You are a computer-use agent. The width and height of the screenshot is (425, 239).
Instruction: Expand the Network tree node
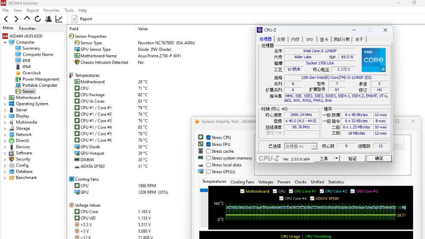(x=5, y=135)
